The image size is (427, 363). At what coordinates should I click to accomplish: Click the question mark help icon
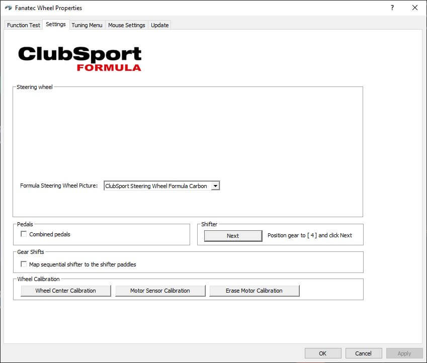click(392, 8)
